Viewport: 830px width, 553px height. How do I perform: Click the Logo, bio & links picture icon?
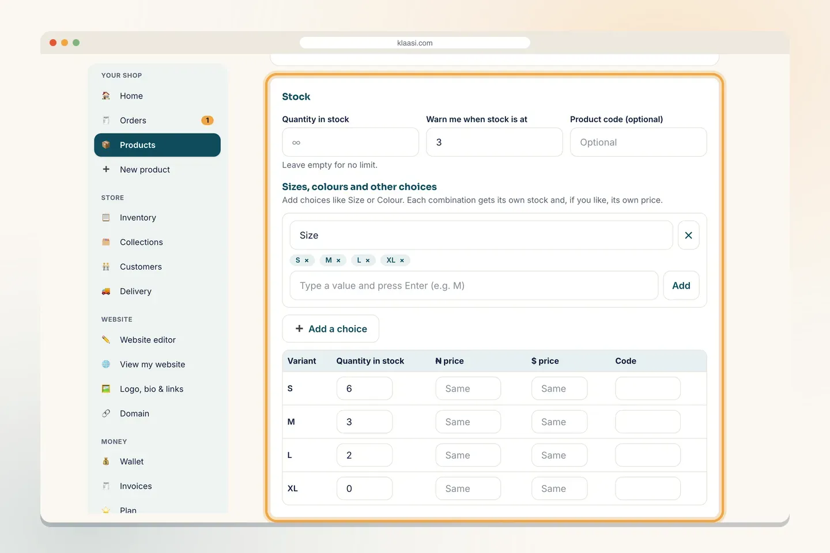point(106,389)
